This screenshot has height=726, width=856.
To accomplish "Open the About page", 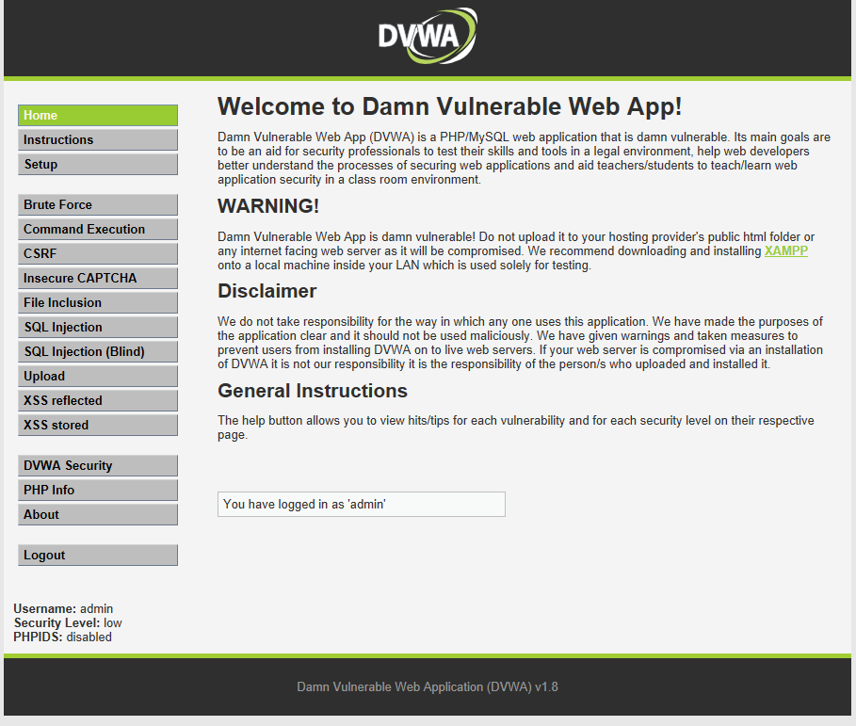I will pos(98,515).
